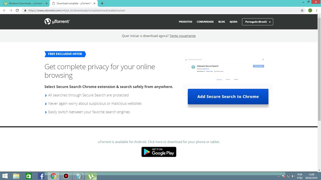Open BLOG link in header
Viewport: 321px width, 180px height.
tap(221, 22)
